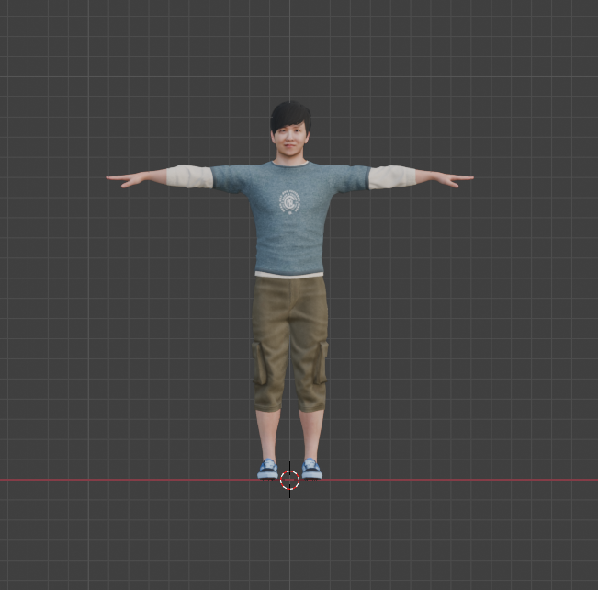Select the sneaker left of the 3D cursor
Viewport: 598px width, 590px height.
267,470
